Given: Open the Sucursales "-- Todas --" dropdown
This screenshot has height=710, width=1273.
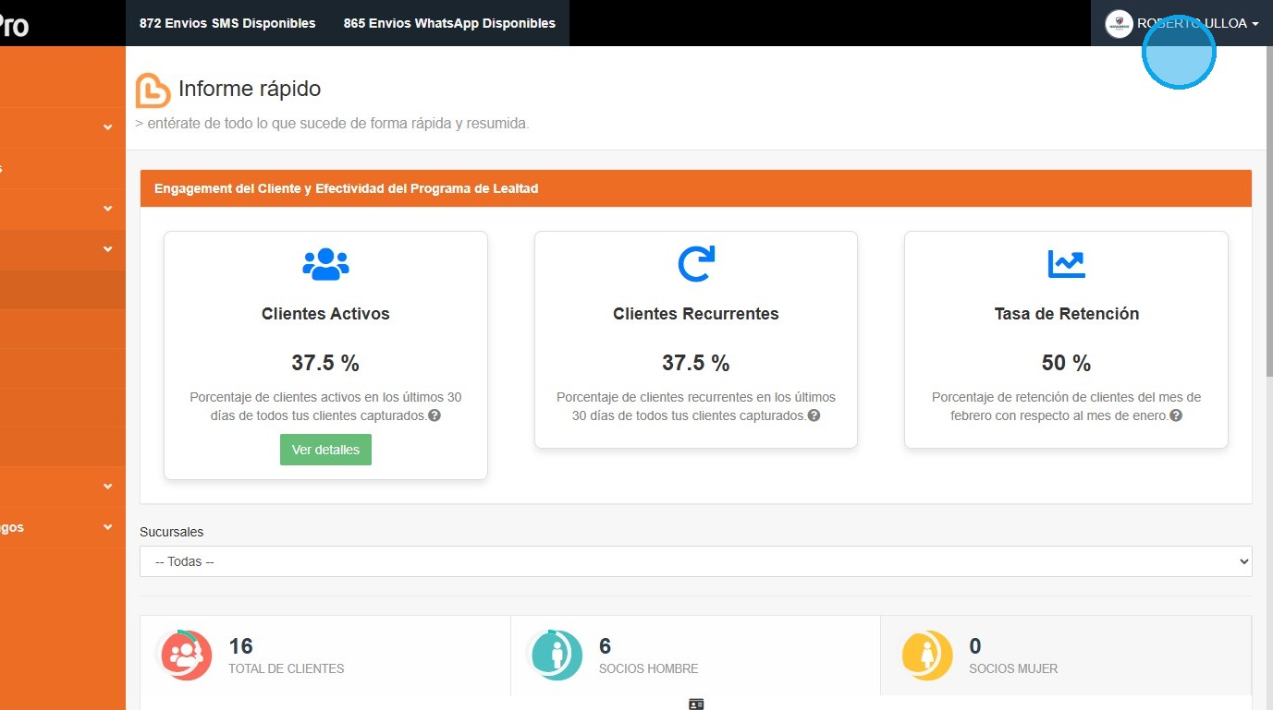Looking at the screenshot, I should (696, 561).
